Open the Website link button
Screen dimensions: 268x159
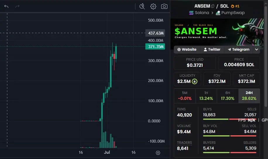pyautogui.click(x=187, y=49)
